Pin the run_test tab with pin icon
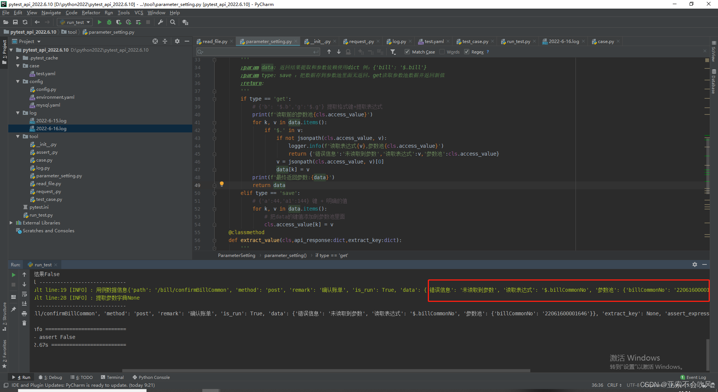718x392 pixels. (x=13, y=309)
